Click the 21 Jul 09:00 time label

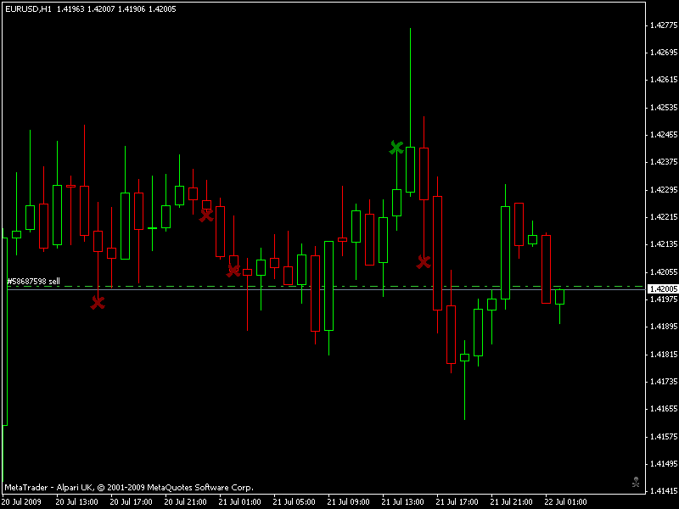tap(348, 502)
